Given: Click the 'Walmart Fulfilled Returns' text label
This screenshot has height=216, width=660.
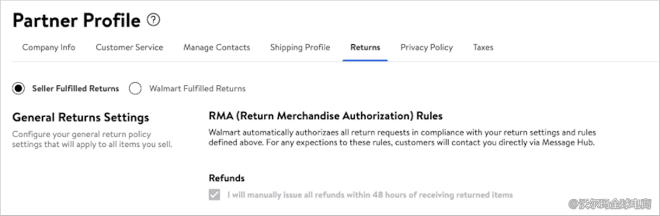Looking at the screenshot, I should 197,89.
